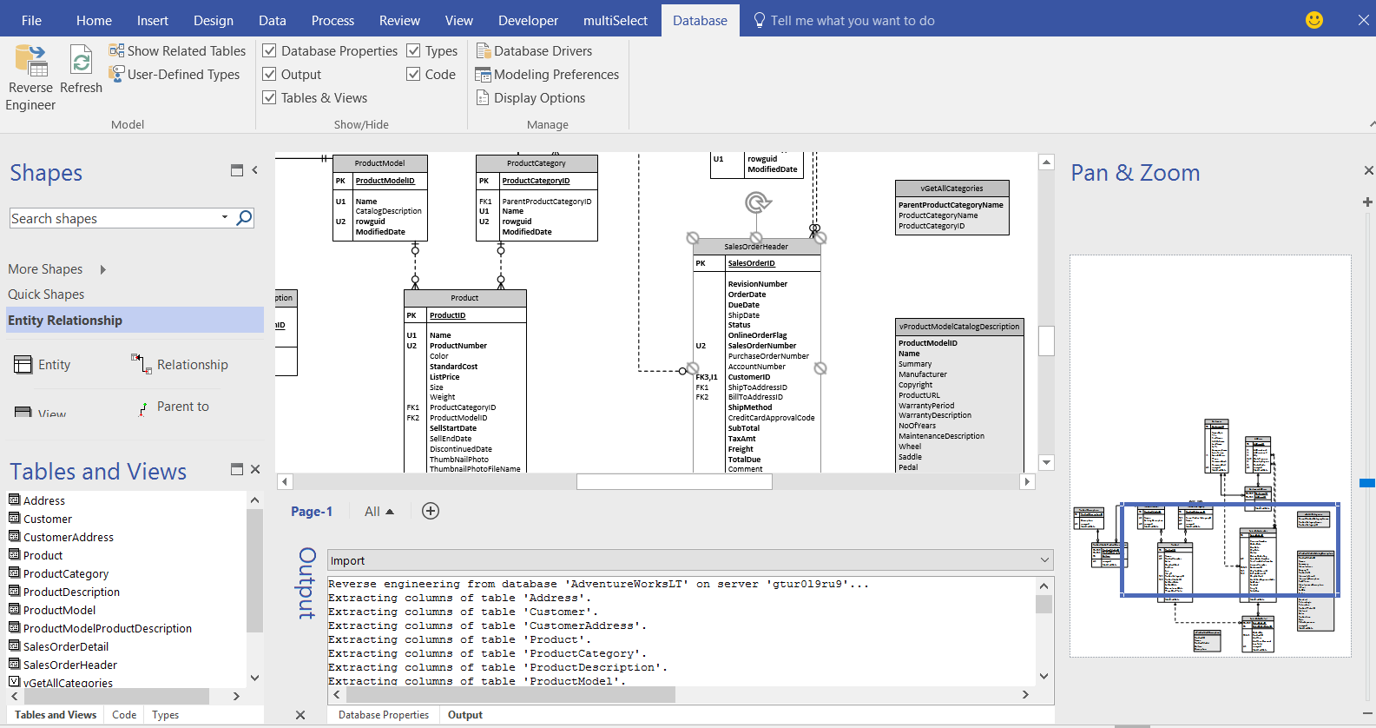The width and height of the screenshot is (1376, 728).
Task: Open Quick Shapes
Action: (46, 295)
